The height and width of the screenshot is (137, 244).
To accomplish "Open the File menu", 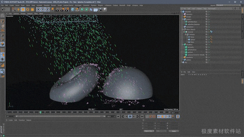I will point(2,5).
